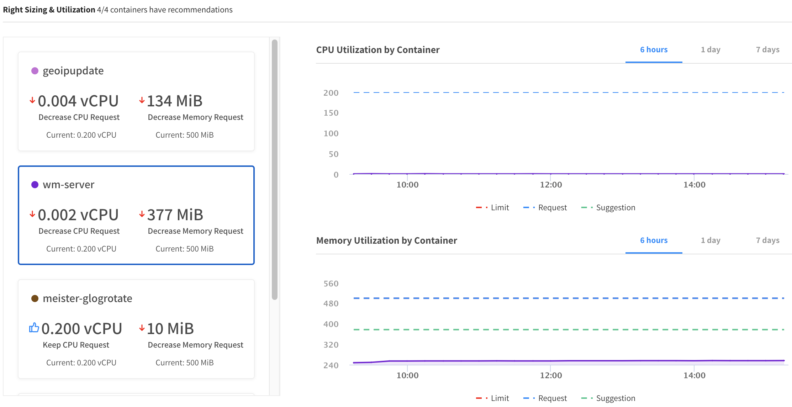Toggle Suggestion series in Memory chart legend
792x407 pixels.
[x=608, y=398]
